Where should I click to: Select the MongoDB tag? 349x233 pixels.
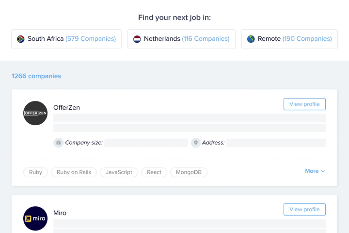tap(189, 172)
